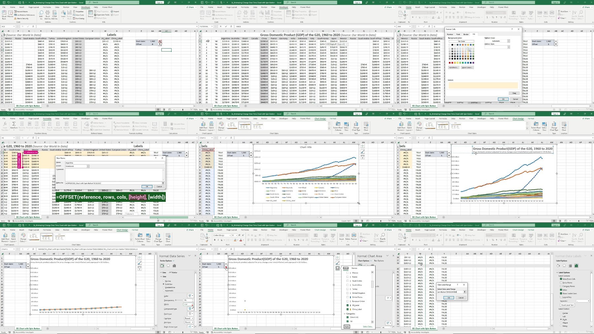Toggle Bold in the Format Chart Area window ribbon
594x334 pixels.
click(x=215, y=240)
